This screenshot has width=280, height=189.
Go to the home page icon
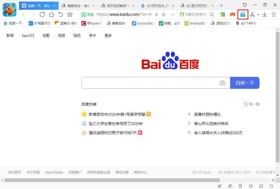pos(52,14)
